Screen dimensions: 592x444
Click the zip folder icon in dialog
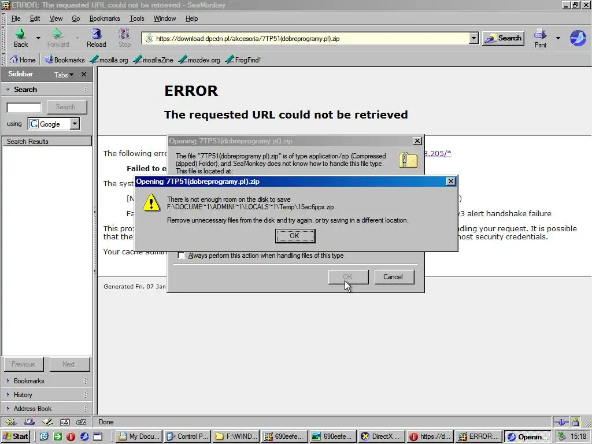click(x=408, y=160)
